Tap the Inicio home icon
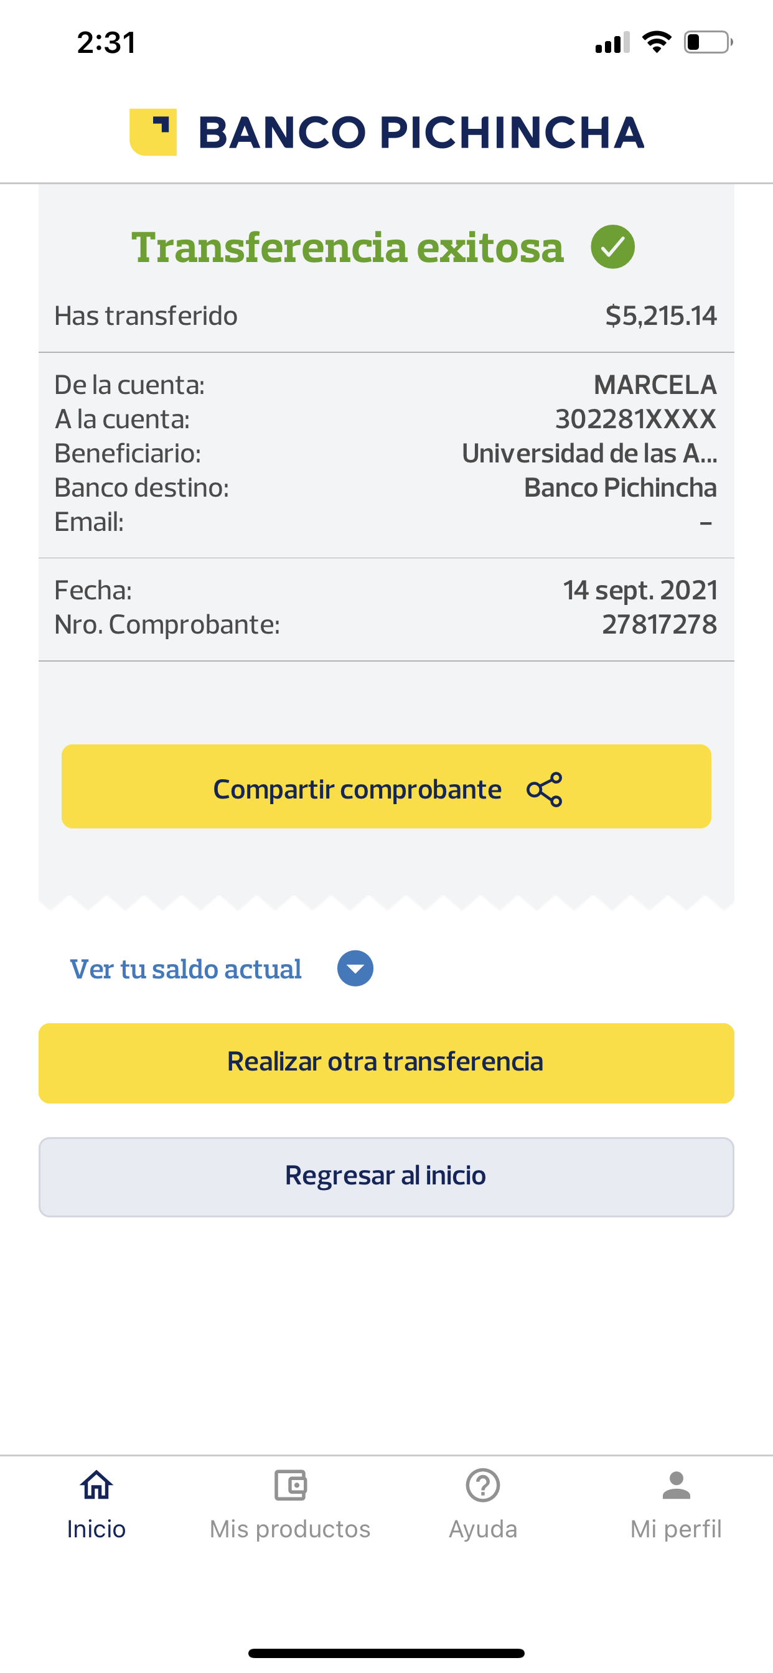 point(96,1485)
